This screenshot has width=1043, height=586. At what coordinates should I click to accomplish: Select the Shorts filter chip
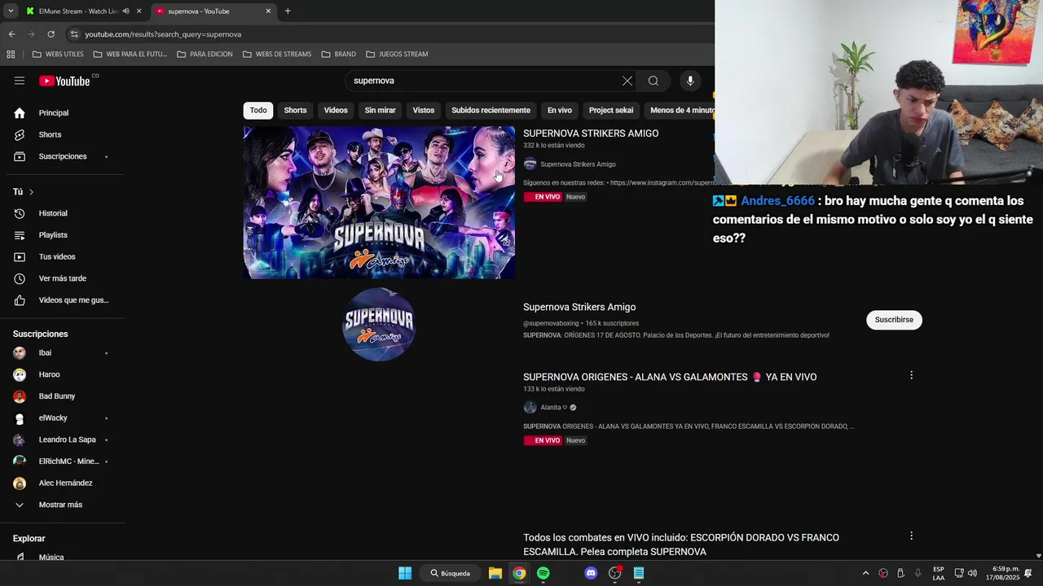(295, 111)
